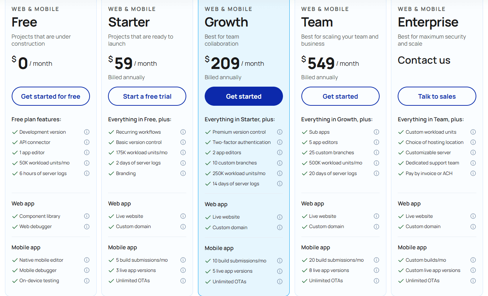Click Talk to sales for Enterprise
Viewport: 488px width, 296px height.
tap(437, 96)
